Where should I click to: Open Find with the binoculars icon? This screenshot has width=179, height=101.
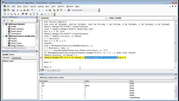tap(28, 10)
